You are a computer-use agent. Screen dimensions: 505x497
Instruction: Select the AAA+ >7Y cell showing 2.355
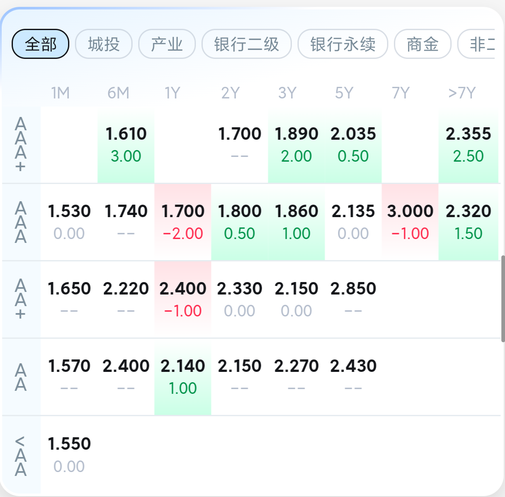point(468,145)
